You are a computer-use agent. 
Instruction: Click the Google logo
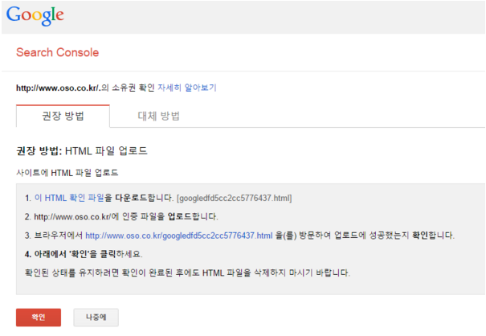coord(35,15)
